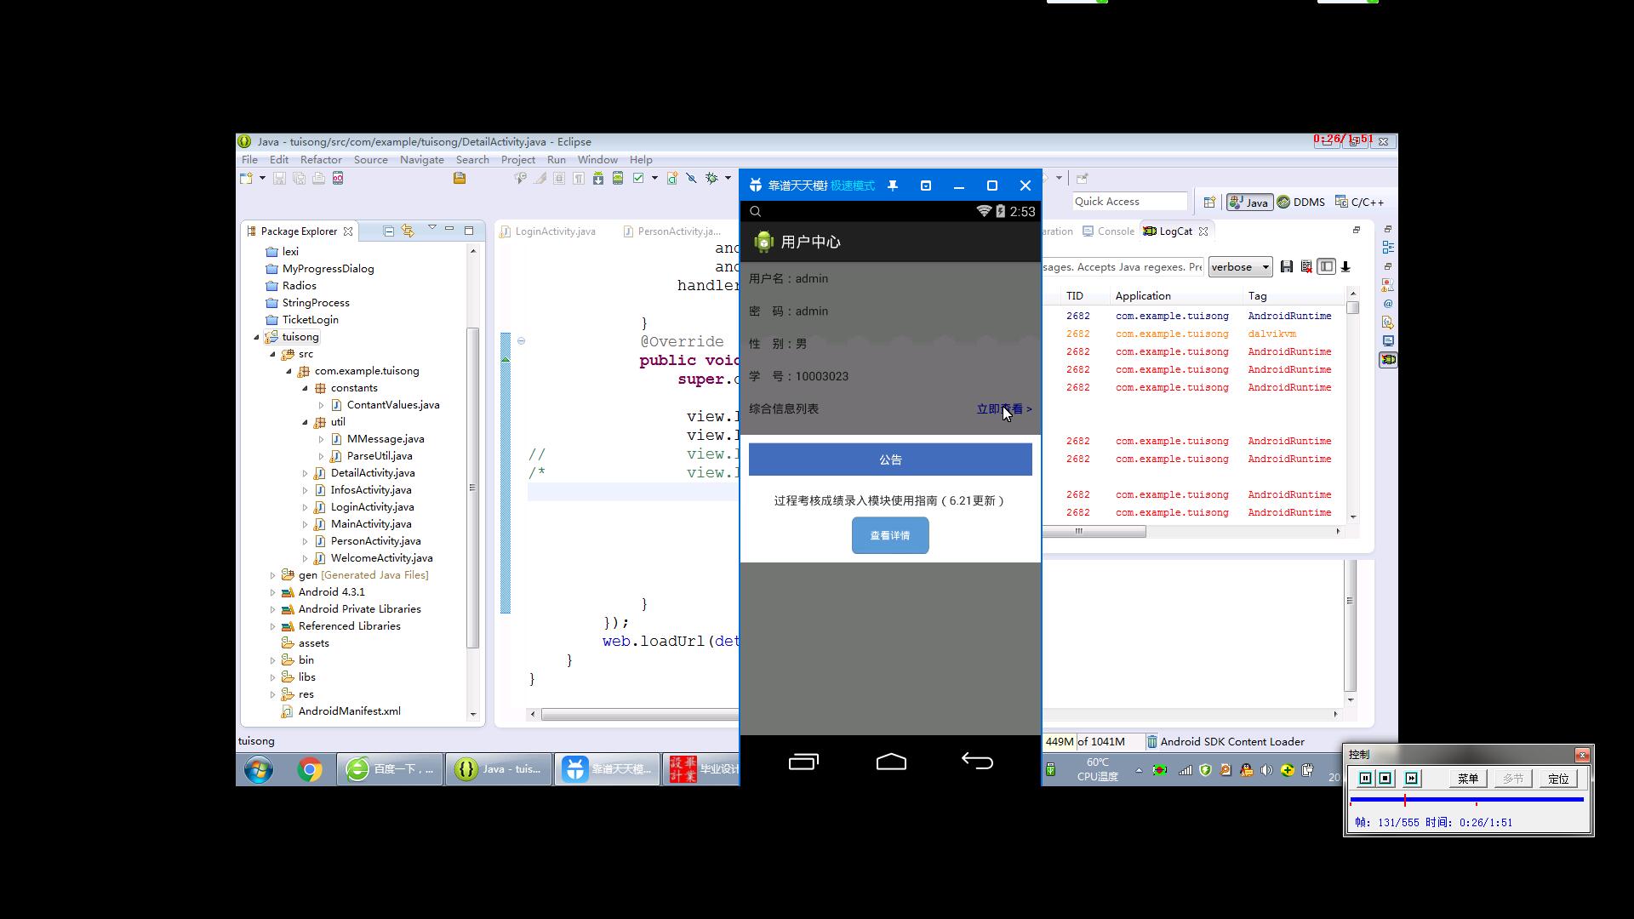Click the 定位 button in the 控制 window
Image resolution: width=1634 pixels, height=919 pixels.
1558,779
